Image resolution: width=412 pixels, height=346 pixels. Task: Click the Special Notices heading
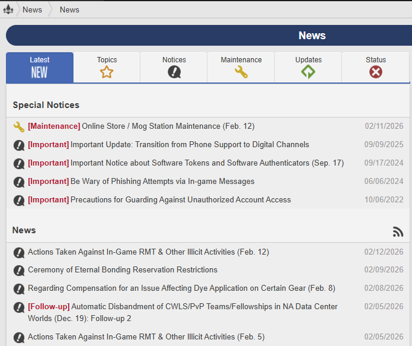coord(46,105)
